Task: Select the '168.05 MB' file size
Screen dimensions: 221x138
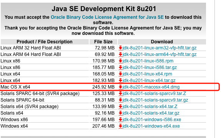Action: click(103, 74)
